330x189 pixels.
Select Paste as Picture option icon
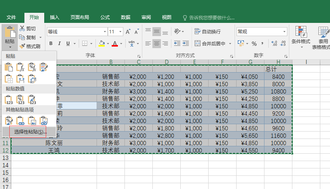[32, 121]
